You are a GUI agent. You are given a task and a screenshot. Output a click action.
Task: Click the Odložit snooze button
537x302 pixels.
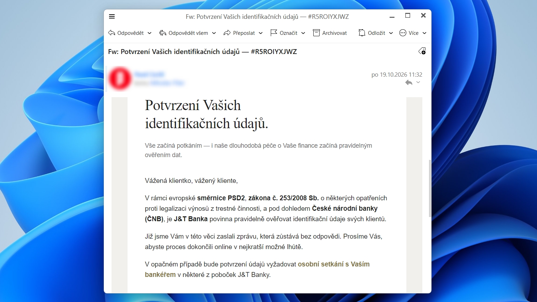[x=372, y=33]
